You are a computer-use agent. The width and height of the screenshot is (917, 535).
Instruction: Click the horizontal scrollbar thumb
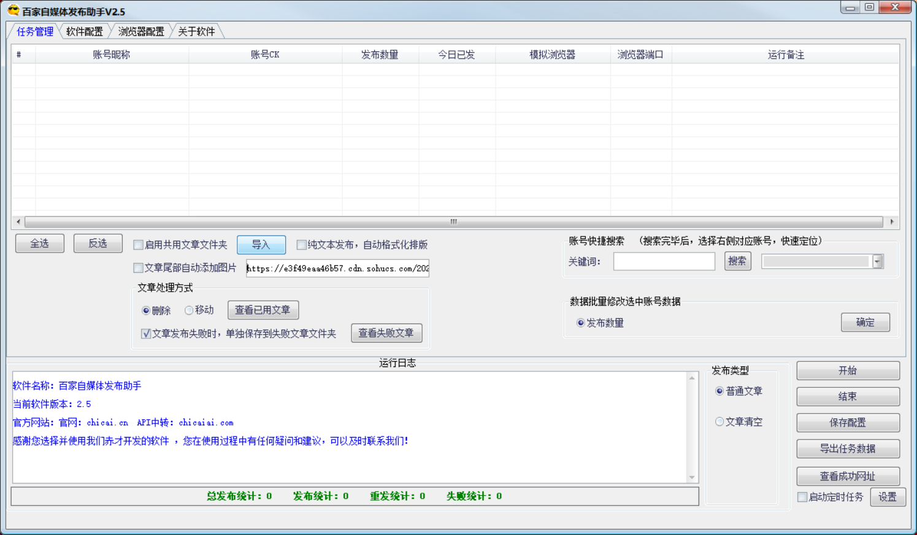click(454, 222)
